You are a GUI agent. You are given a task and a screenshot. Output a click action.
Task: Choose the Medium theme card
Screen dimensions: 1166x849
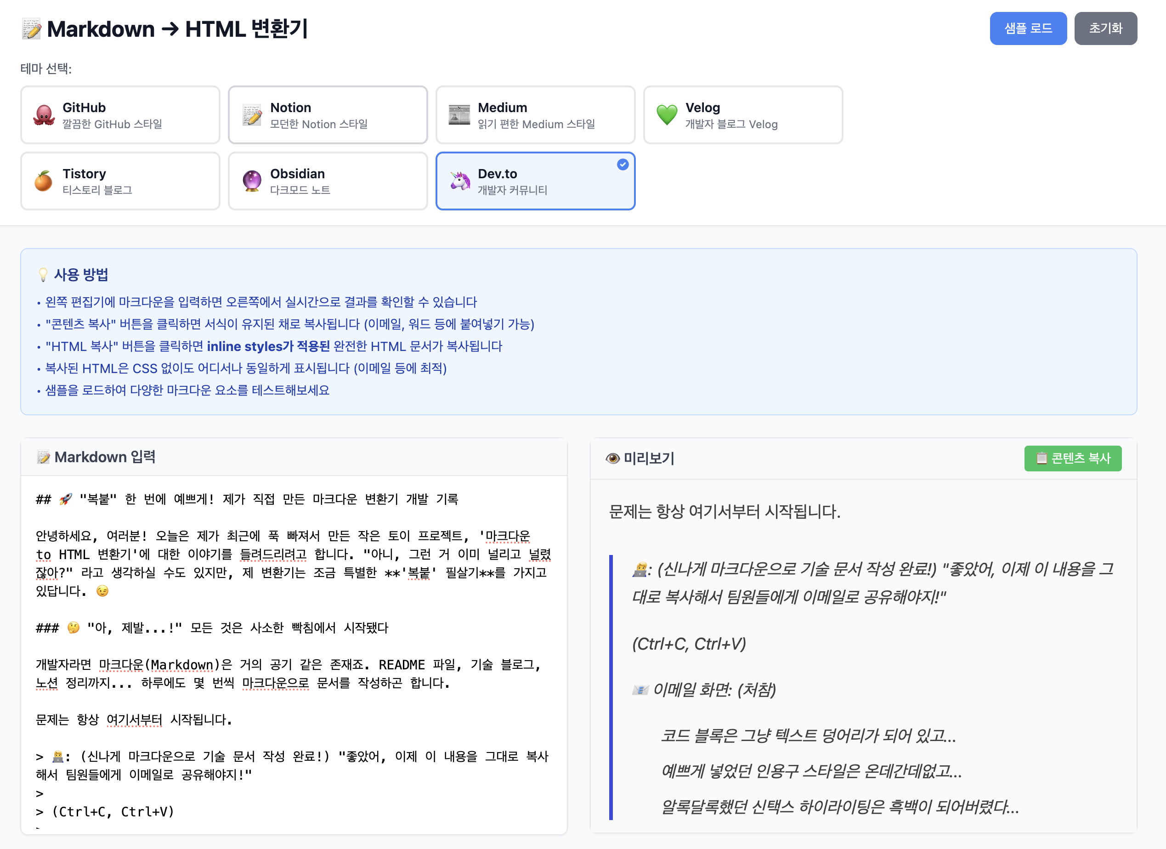535,115
